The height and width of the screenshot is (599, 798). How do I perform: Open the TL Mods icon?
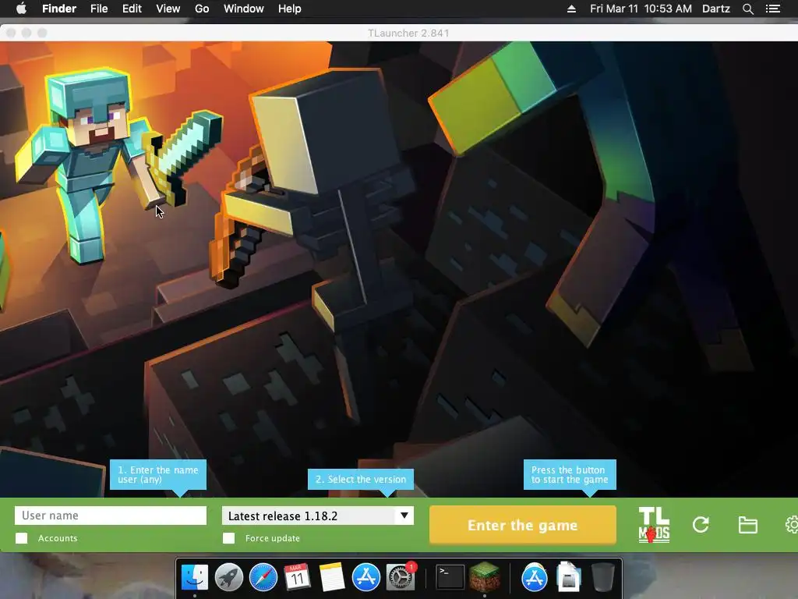pos(654,525)
